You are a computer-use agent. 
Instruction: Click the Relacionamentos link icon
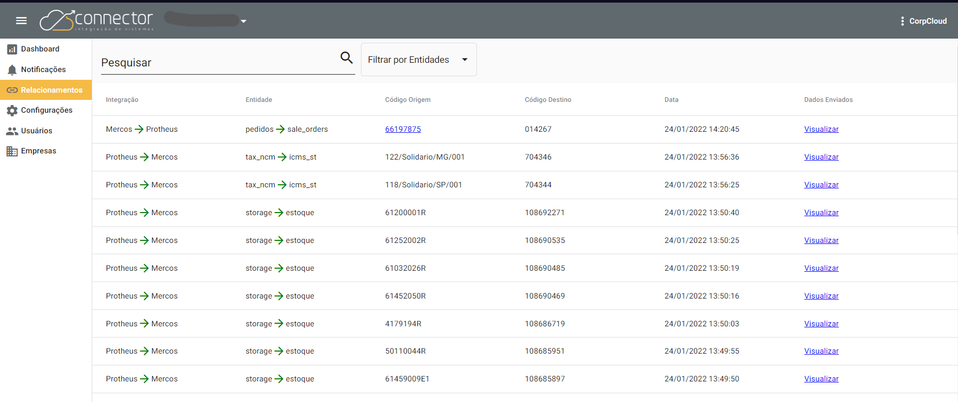tap(12, 90)
